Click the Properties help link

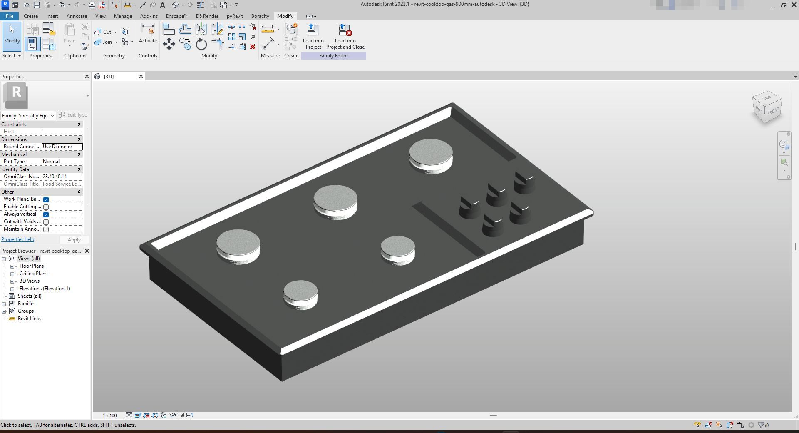point(17,239)
